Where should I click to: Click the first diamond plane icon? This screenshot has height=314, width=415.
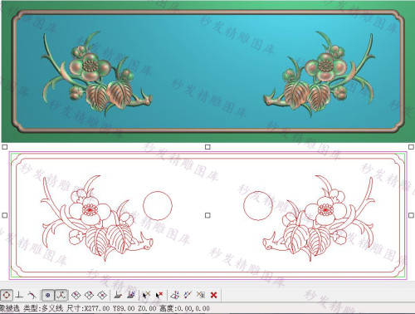pos(76,295)
